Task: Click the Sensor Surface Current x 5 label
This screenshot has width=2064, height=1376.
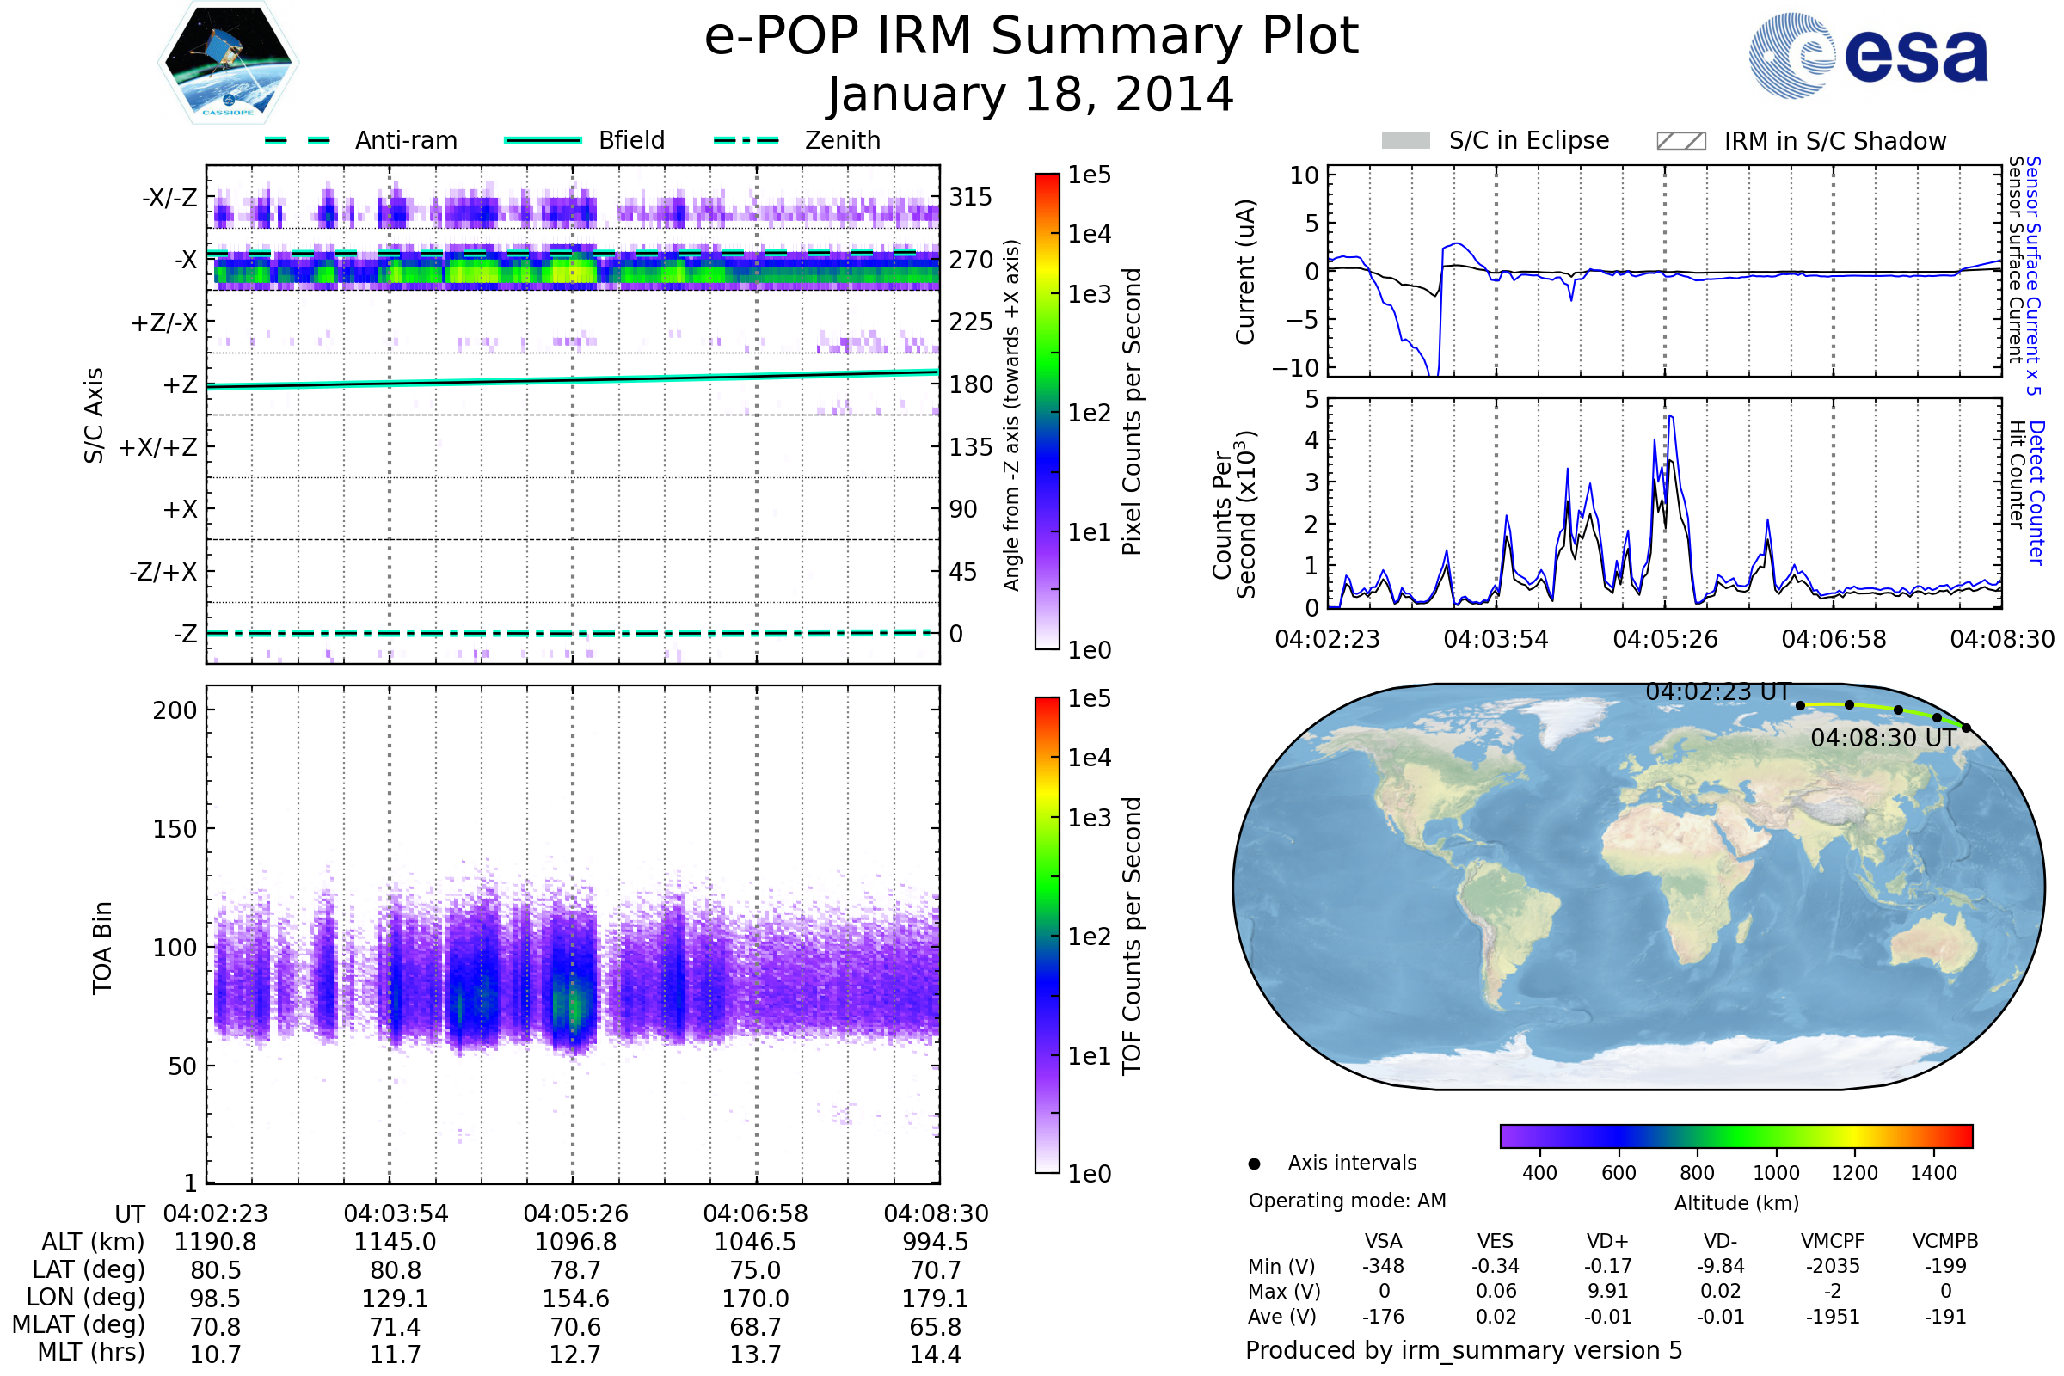Action: [2032, 274]
